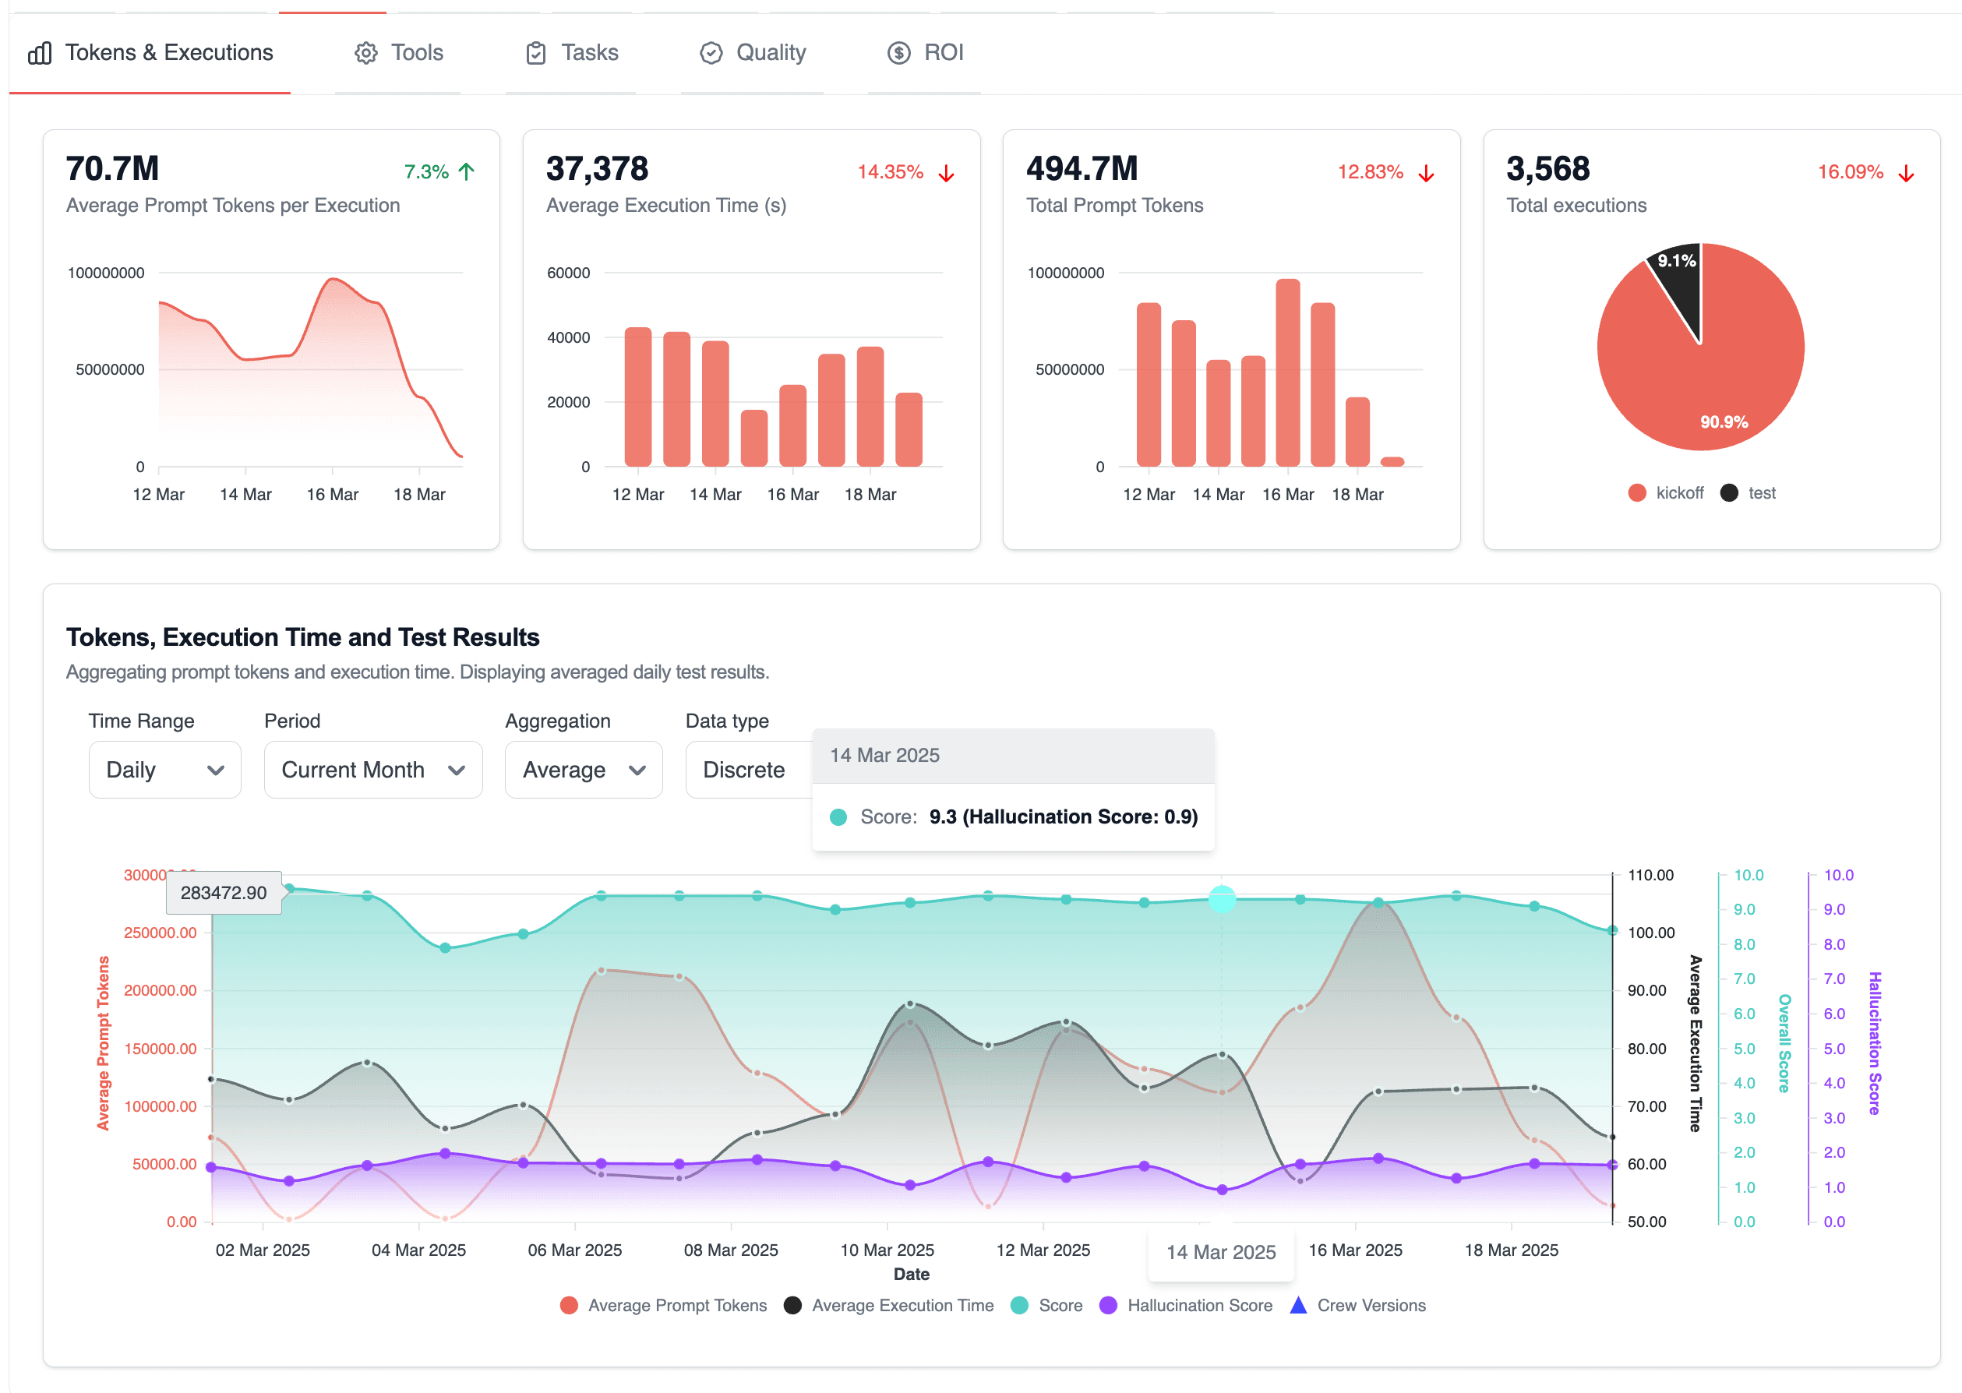This screenshot has height=1393, width=1962.
Task: Hide the Hallucination Score series via its legend
Action: 1187,1305
